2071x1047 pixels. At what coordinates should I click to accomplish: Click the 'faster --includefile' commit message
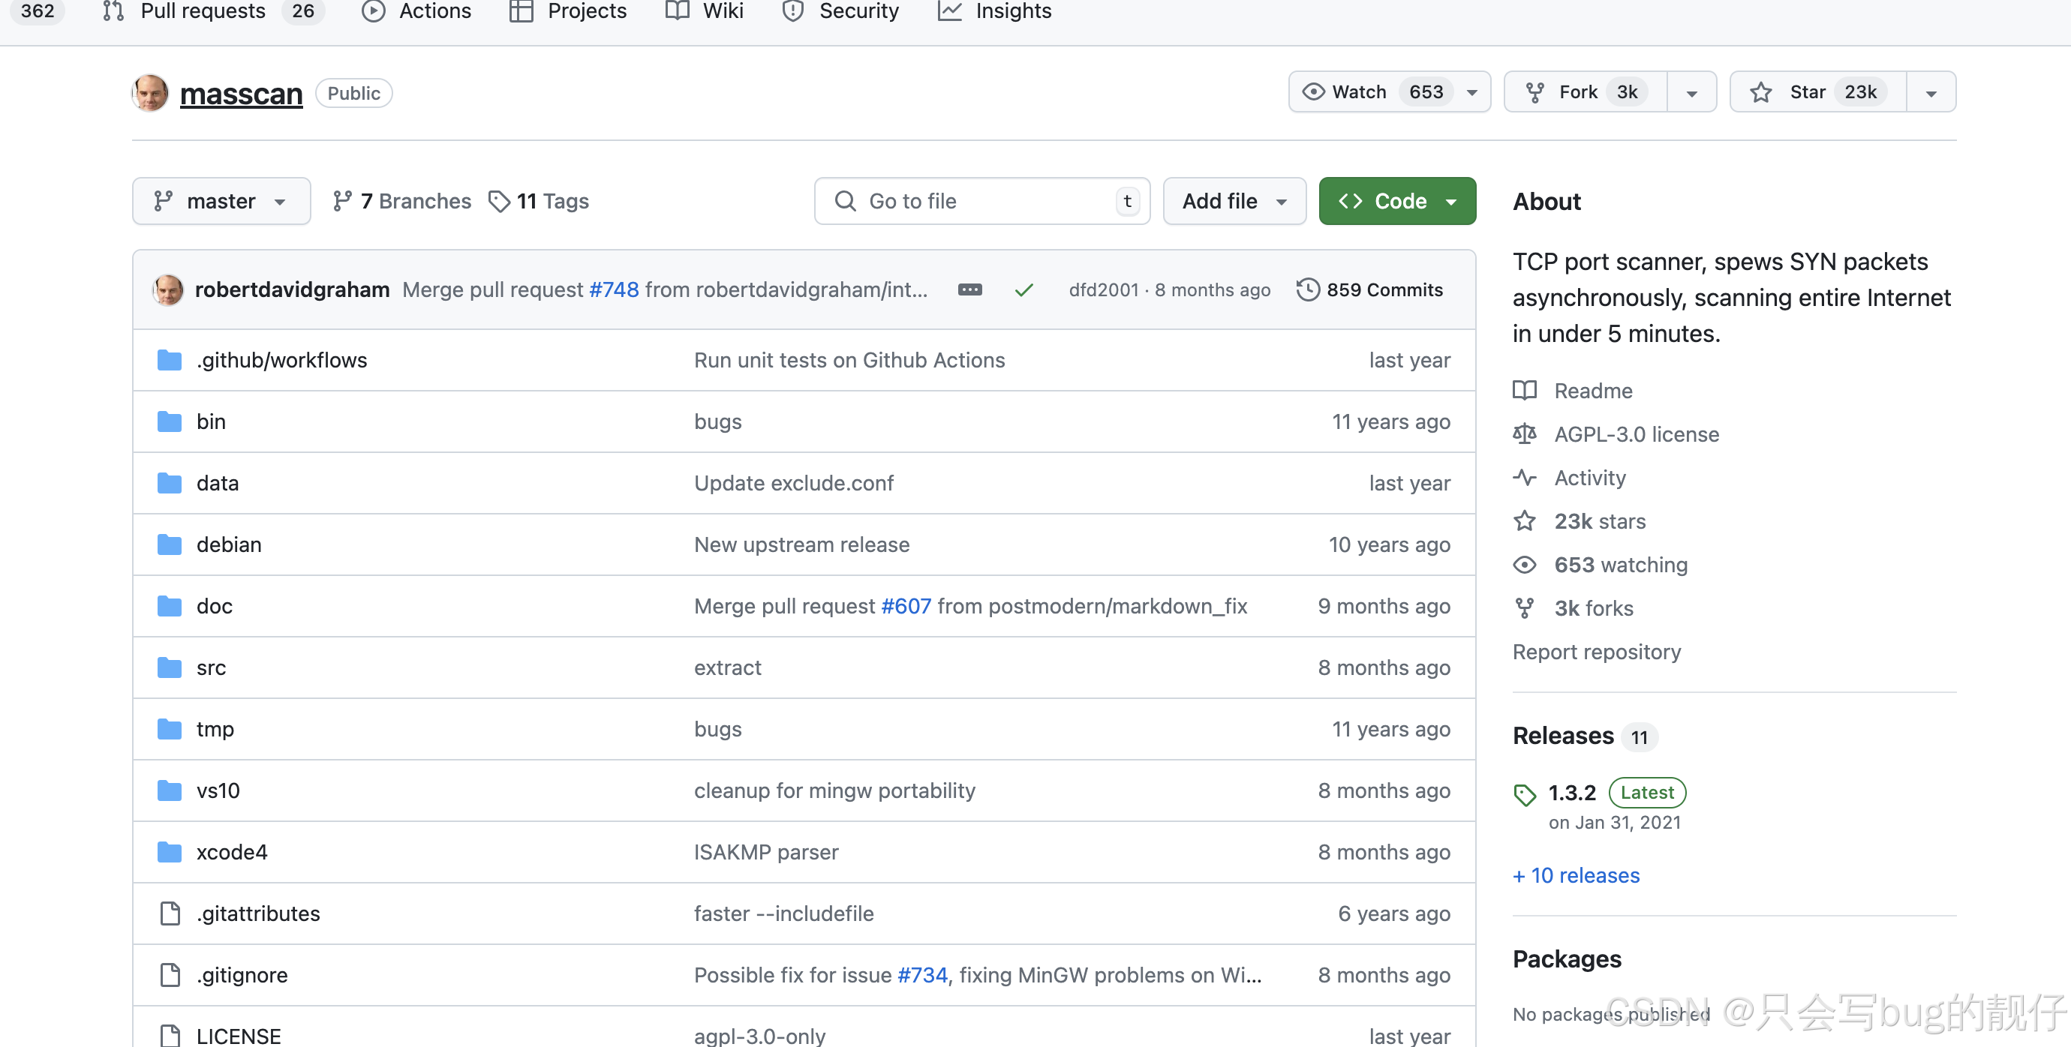pos(783,913)
